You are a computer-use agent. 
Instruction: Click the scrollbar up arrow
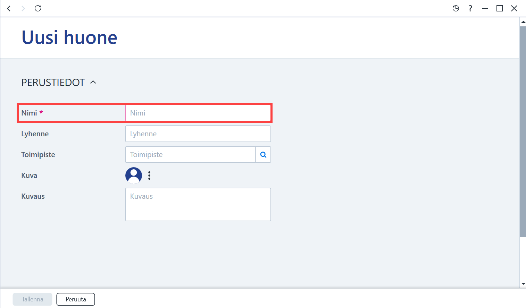tap(523, 22)
